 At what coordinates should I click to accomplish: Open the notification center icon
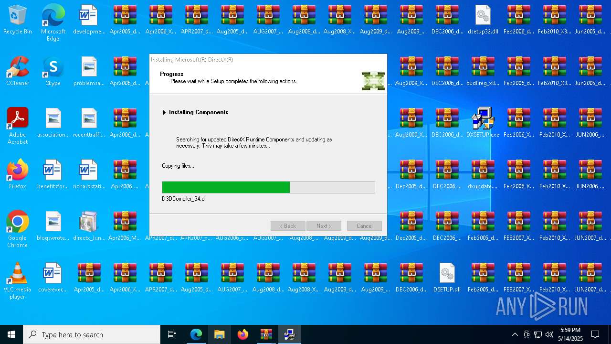[x=595, y=334]
